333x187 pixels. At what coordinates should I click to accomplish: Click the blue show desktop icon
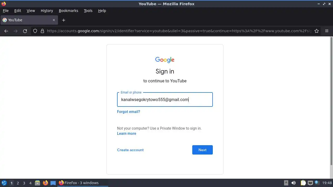(x=53, y=183)
